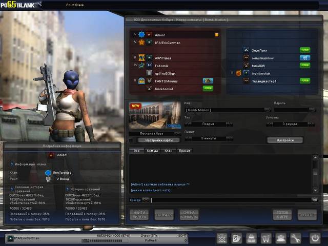328x246 pixels.
Task: Click previous arrow for Тип Подрыв
Action: click(x=188, y=124)
